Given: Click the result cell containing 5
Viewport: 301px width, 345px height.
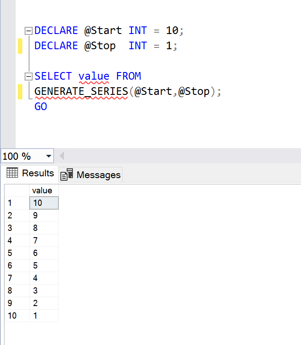Looking at the screenshot, I should [x=43, y=266].
